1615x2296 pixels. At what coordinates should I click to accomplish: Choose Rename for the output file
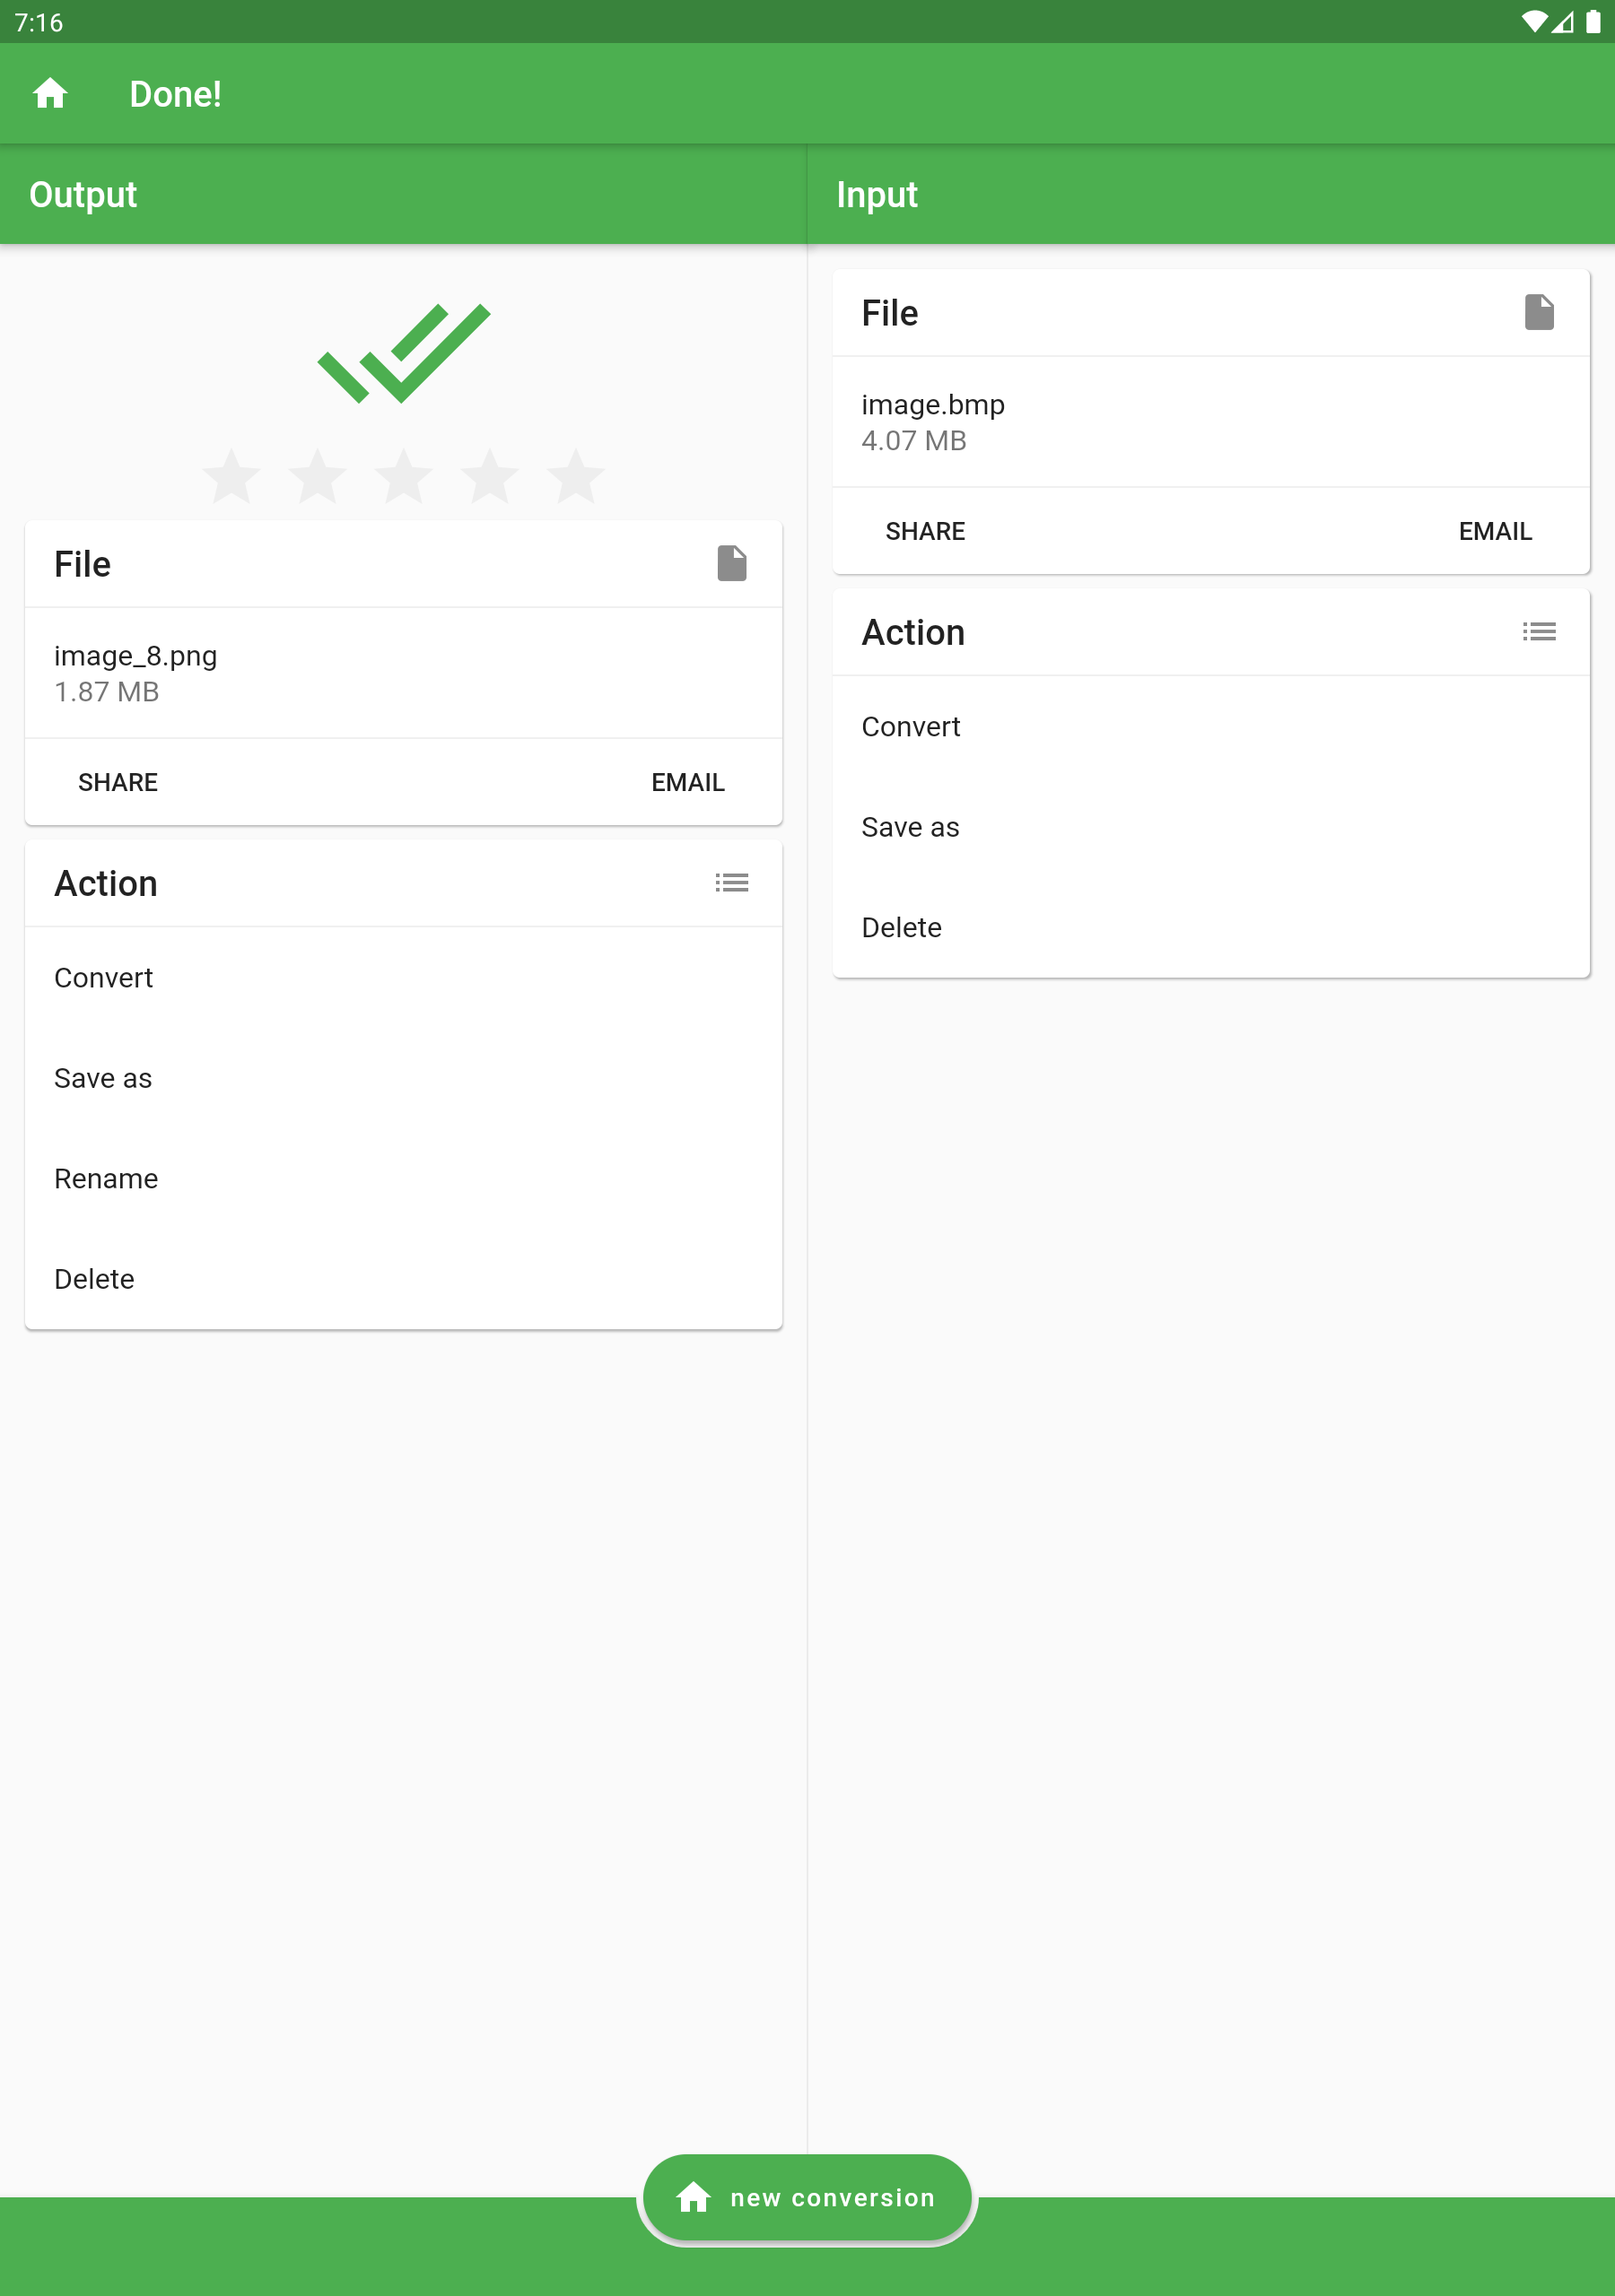click(403, 1179)
